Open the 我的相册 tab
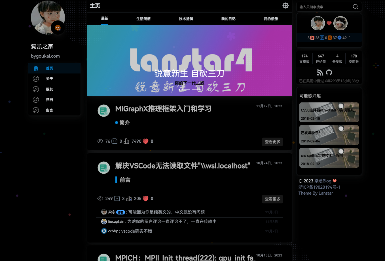 [271, 19]
